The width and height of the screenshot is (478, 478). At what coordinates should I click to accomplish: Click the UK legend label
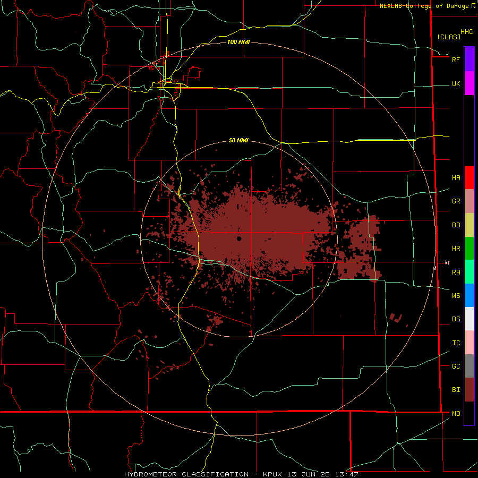click(456, 84)
